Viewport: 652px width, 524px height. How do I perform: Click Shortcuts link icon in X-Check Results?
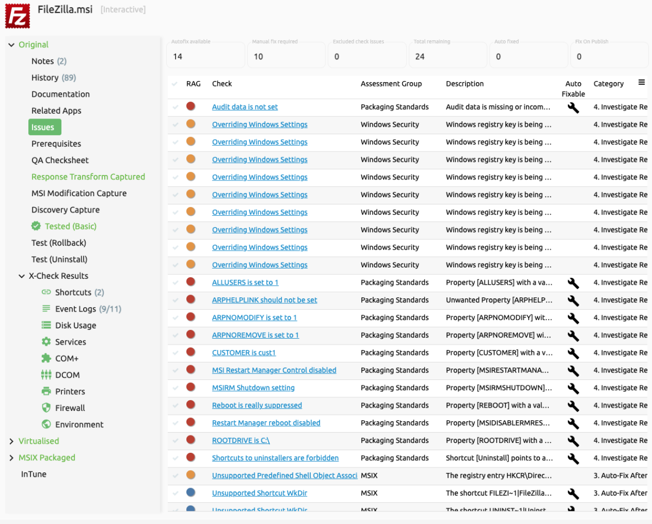(46, 292)
